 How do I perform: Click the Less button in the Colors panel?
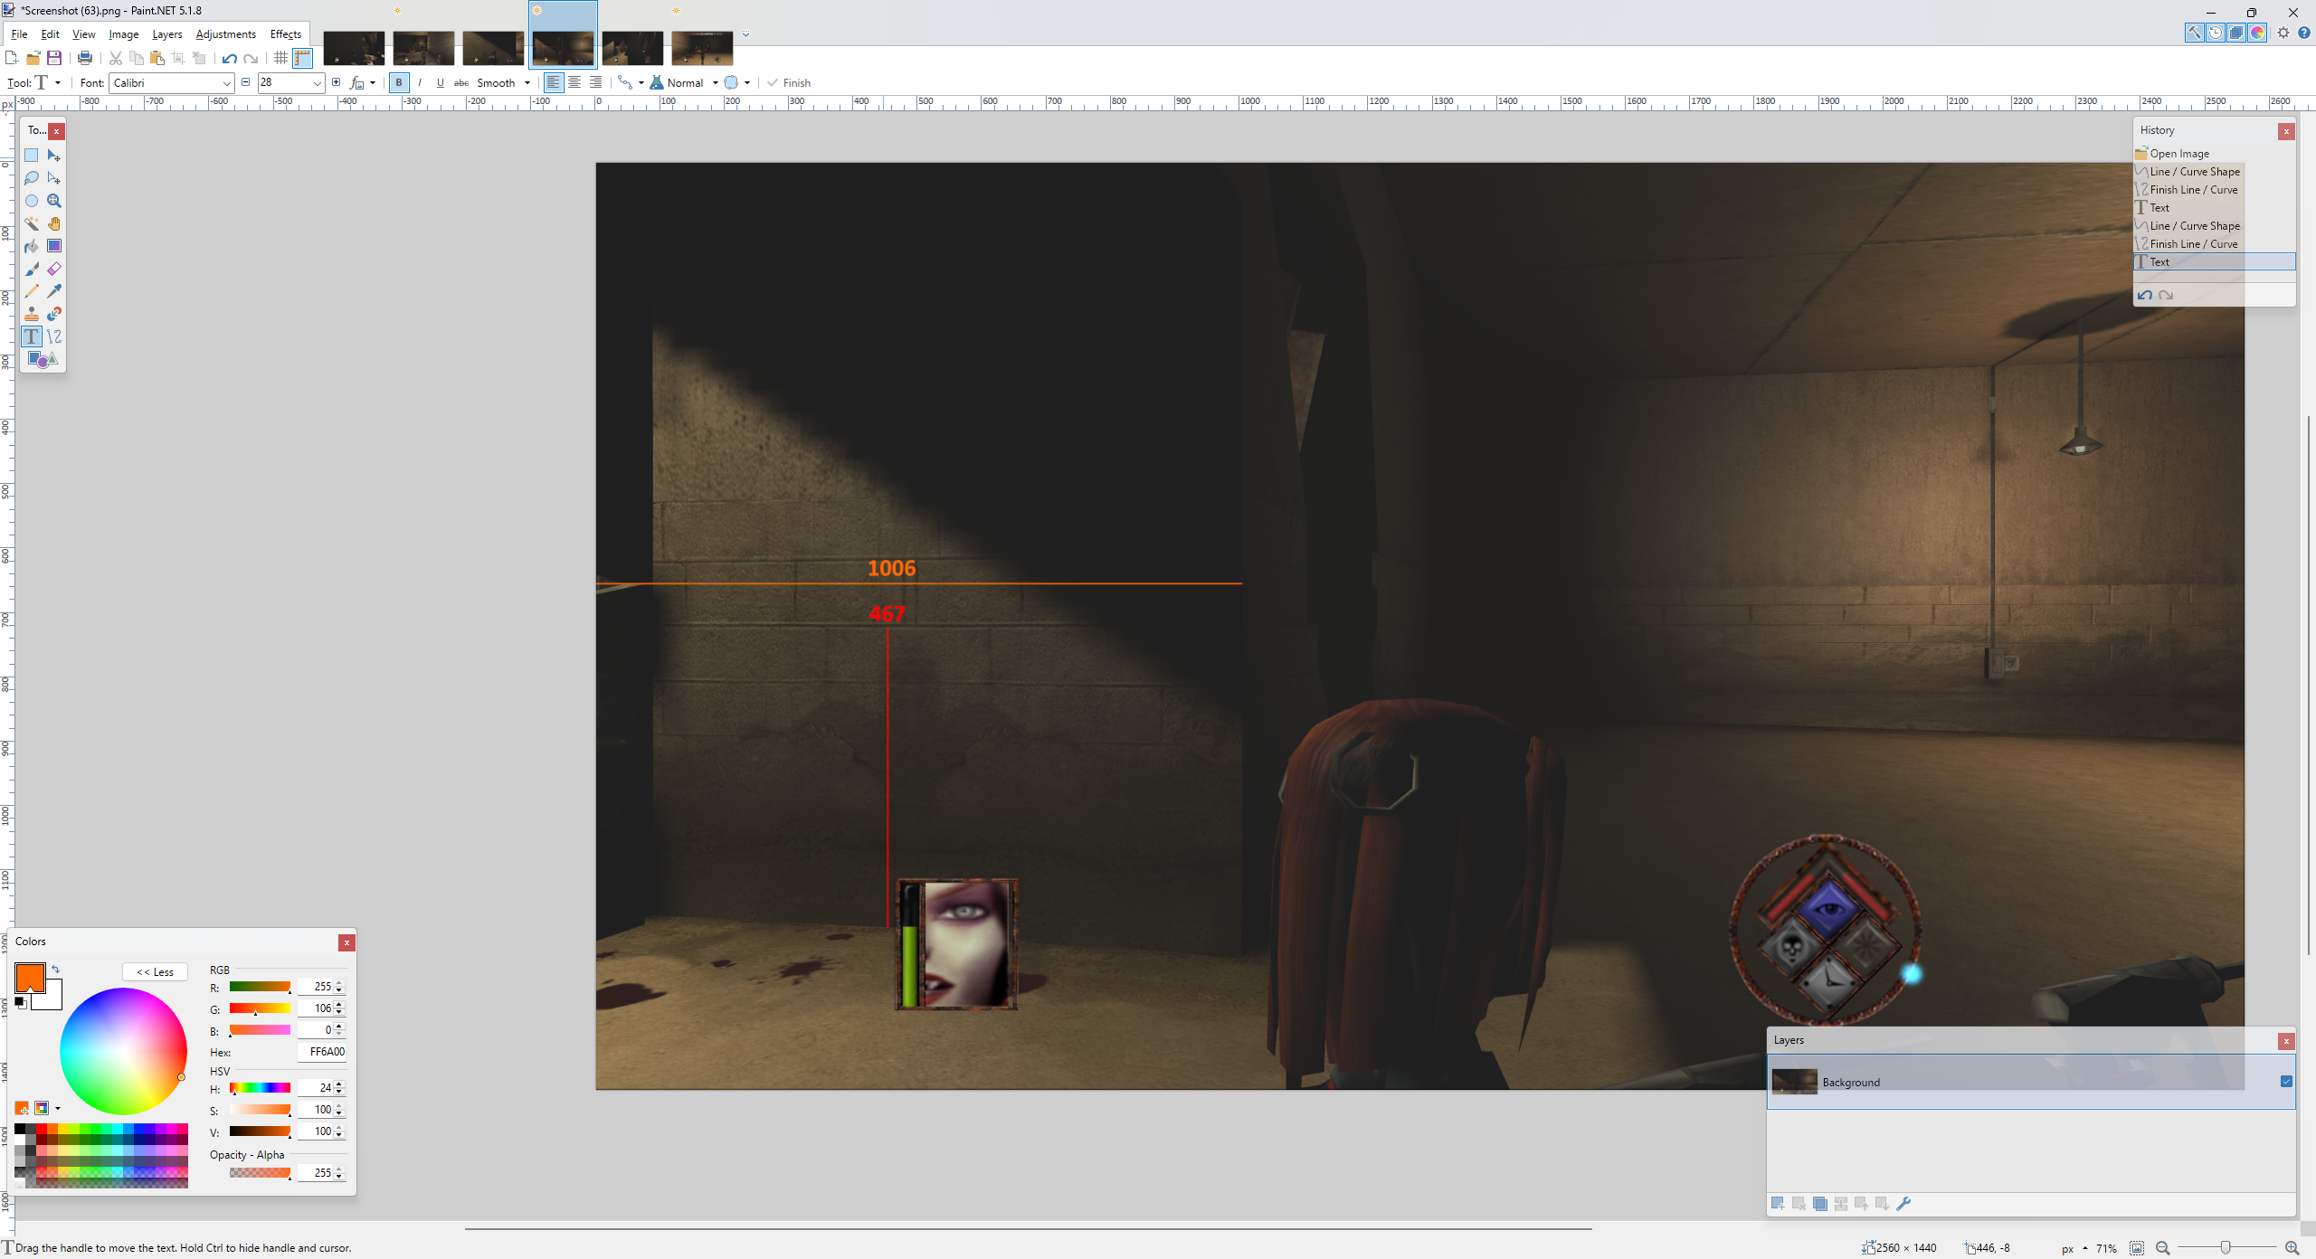pos(155,972)
